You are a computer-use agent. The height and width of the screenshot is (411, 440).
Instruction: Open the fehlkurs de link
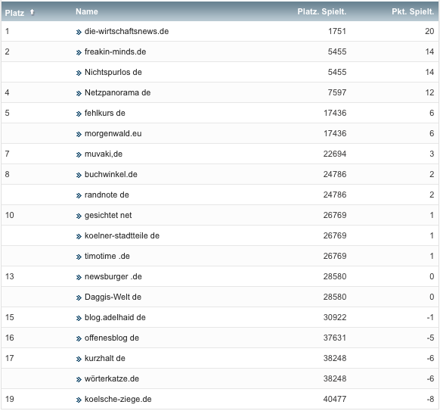pyautogui.click(x=105, y=113)
